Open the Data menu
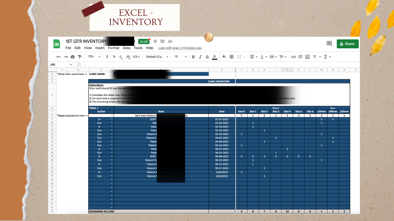The height and width of the screenshot is (221, 394). tap(126, 48)
